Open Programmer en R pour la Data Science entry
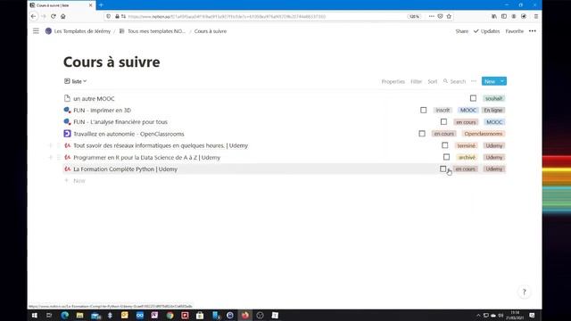Viewport: 571px width, 321px height. click(x=146, y=157)
